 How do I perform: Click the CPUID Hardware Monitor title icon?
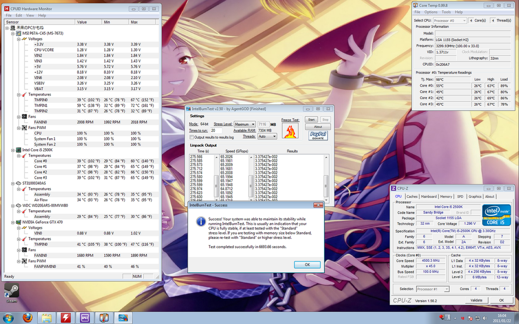pyautogui.click(x=7, y=9)
